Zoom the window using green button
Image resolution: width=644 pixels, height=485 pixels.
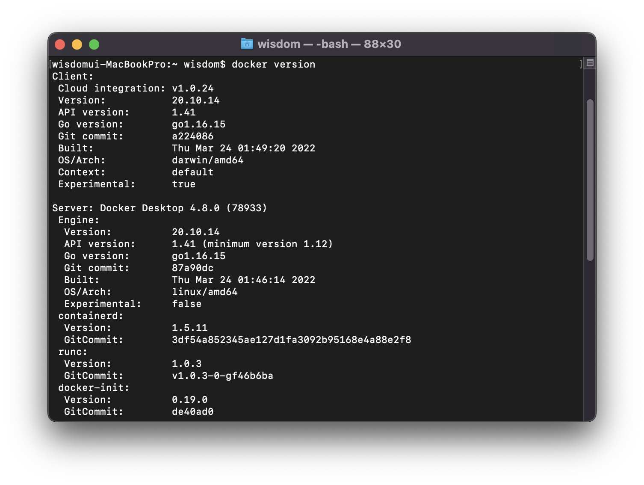(94, 44)
